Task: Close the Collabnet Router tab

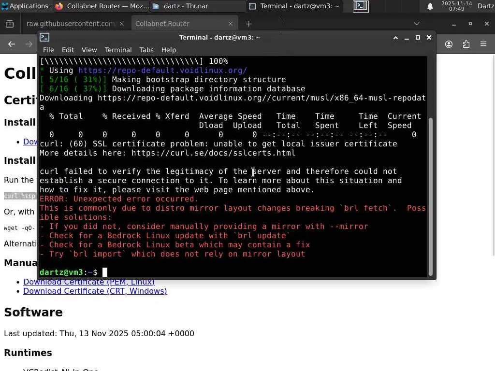Action: 231,24
